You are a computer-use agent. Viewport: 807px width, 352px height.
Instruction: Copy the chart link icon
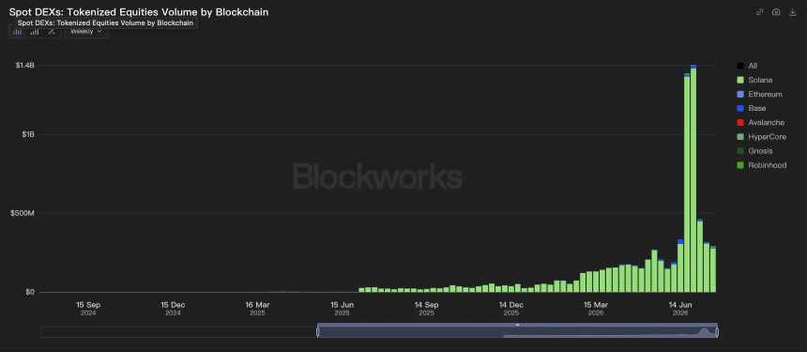pos(760,12)
